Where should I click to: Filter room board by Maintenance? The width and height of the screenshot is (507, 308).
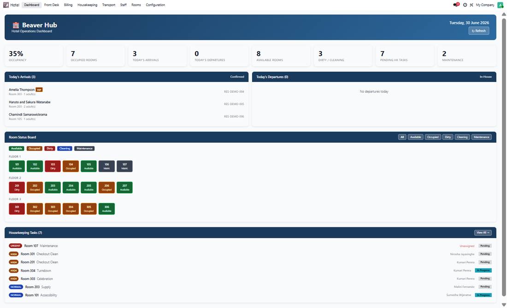click(482, 137)
